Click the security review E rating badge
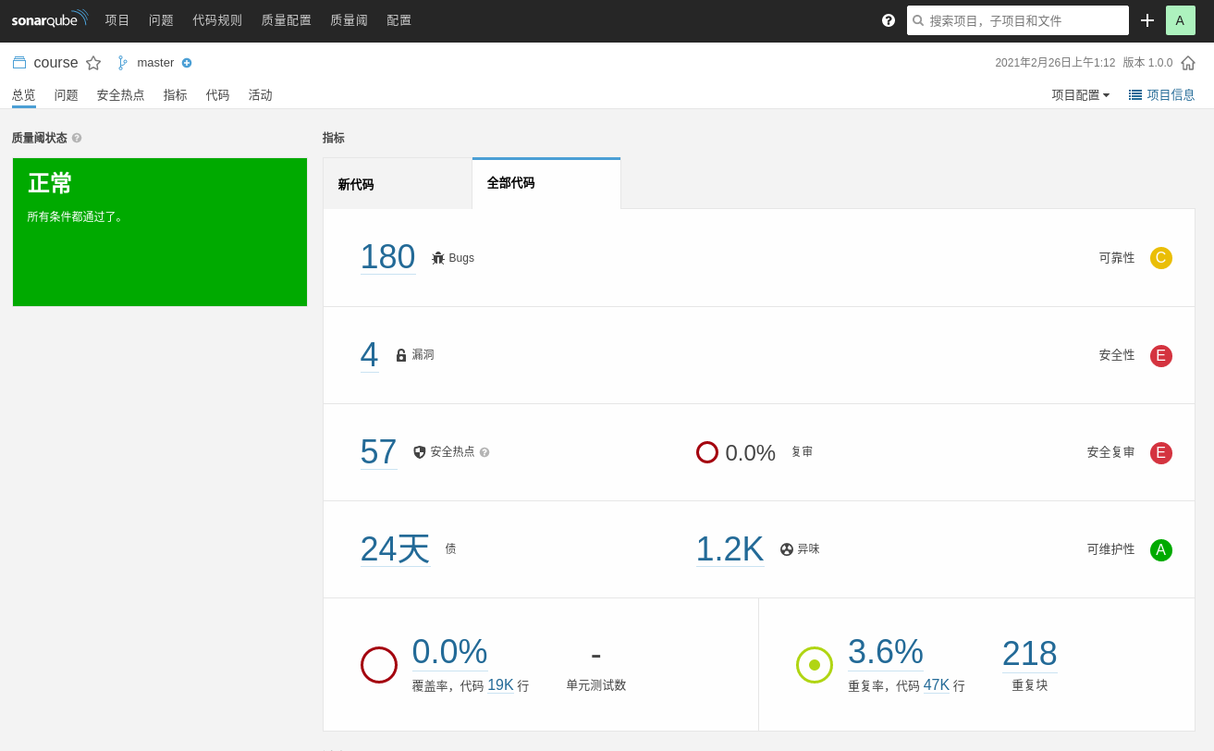1214x751 pixels. point(1161,452)
